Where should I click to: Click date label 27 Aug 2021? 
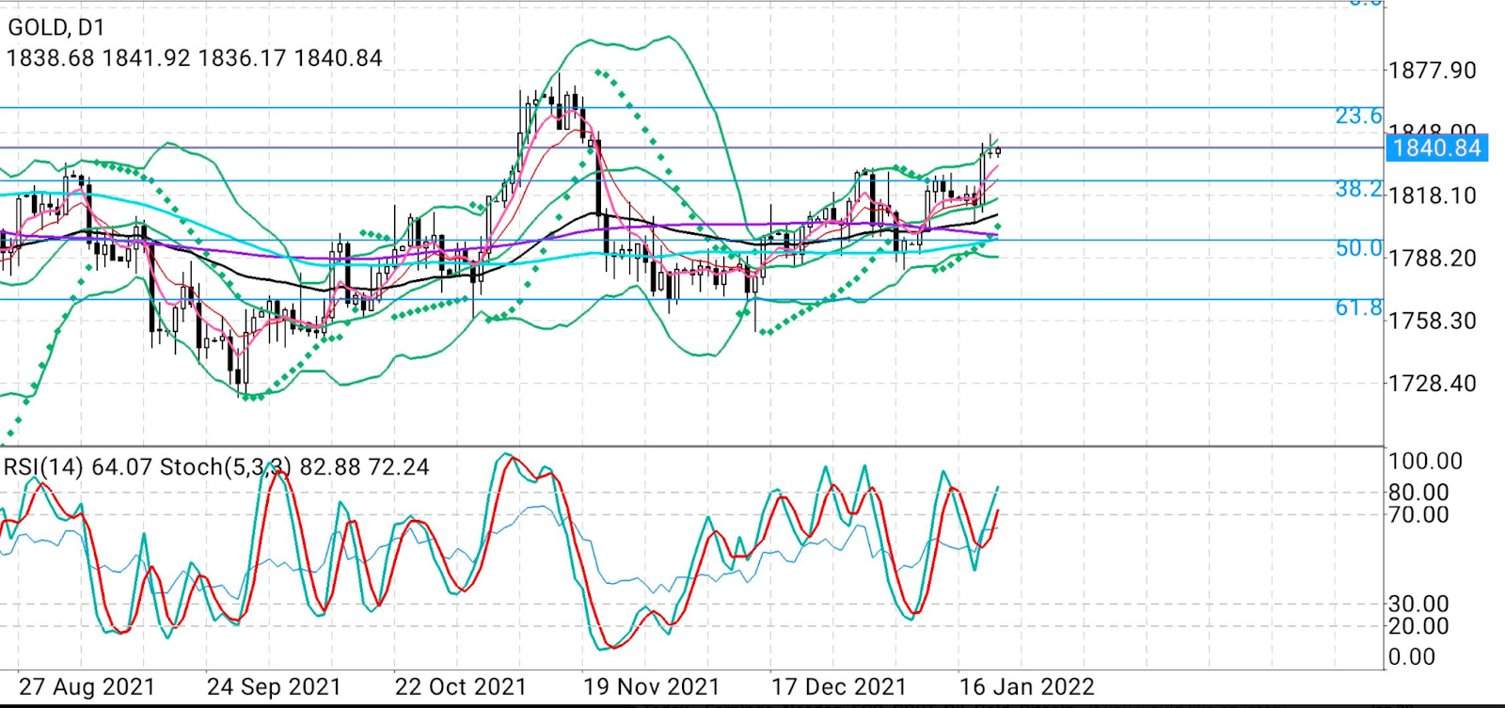coord(87,687)
